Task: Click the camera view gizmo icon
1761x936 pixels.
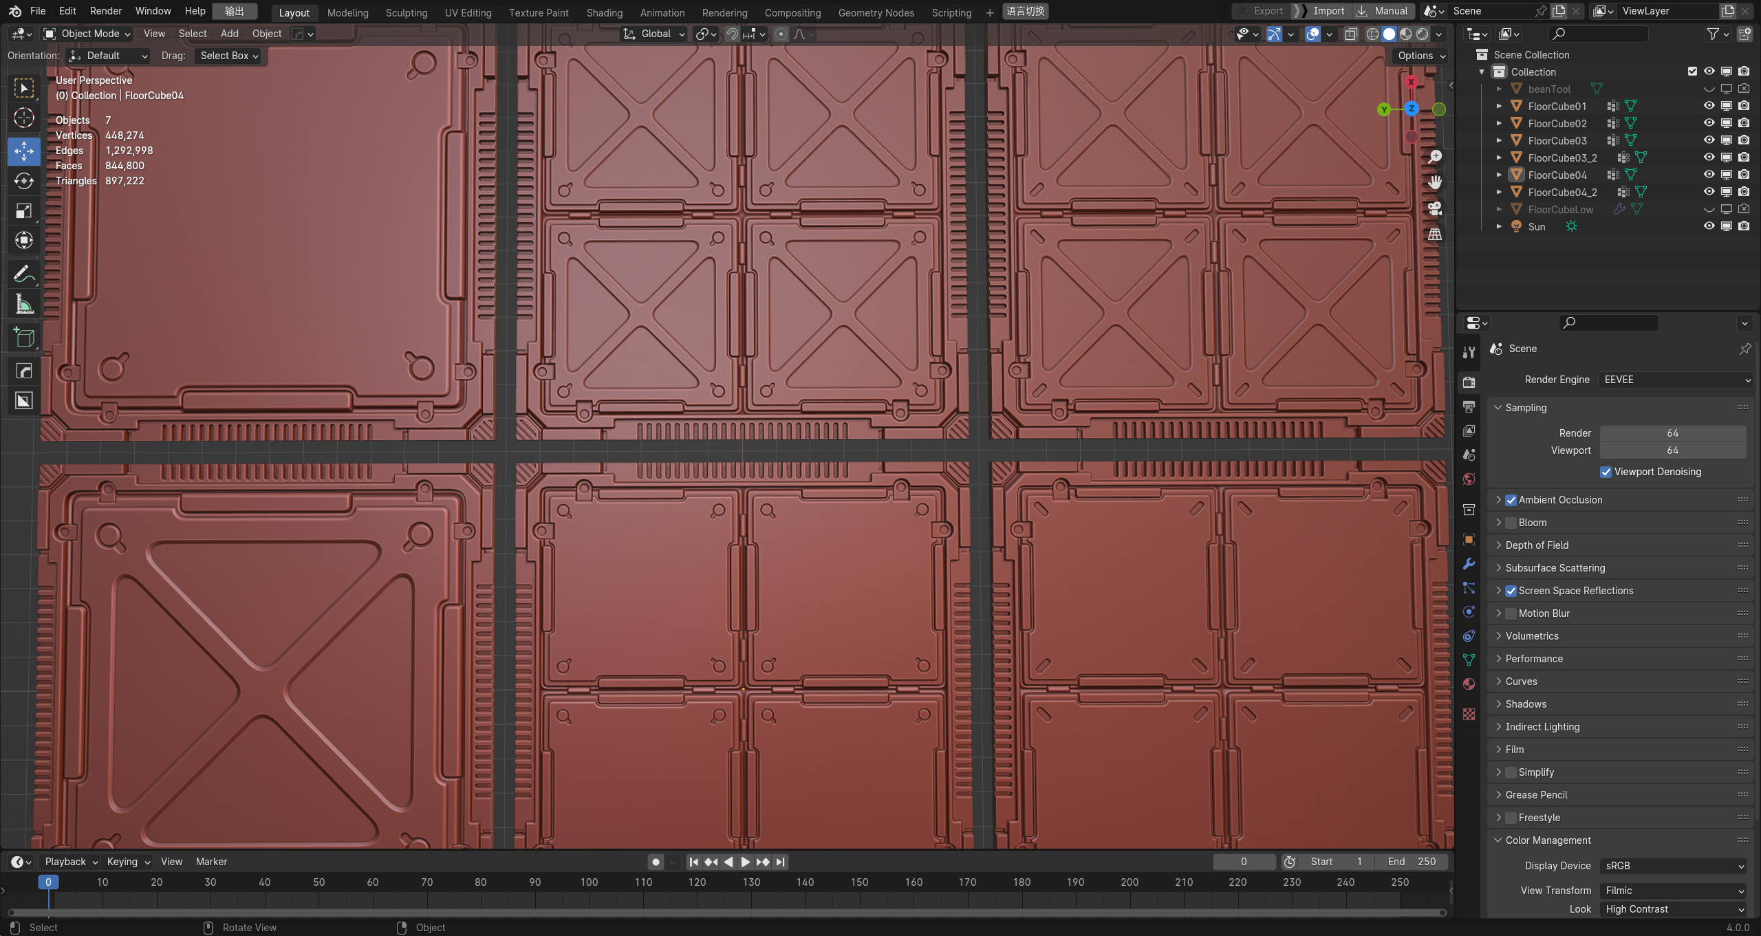Action: tap(1434, 208)
